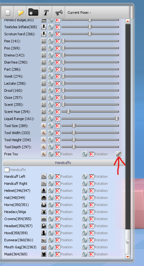The width and height of the screenshot is (144, 266).
Task: Click the Tool Depth (297) slider handle
Action: 74,147
